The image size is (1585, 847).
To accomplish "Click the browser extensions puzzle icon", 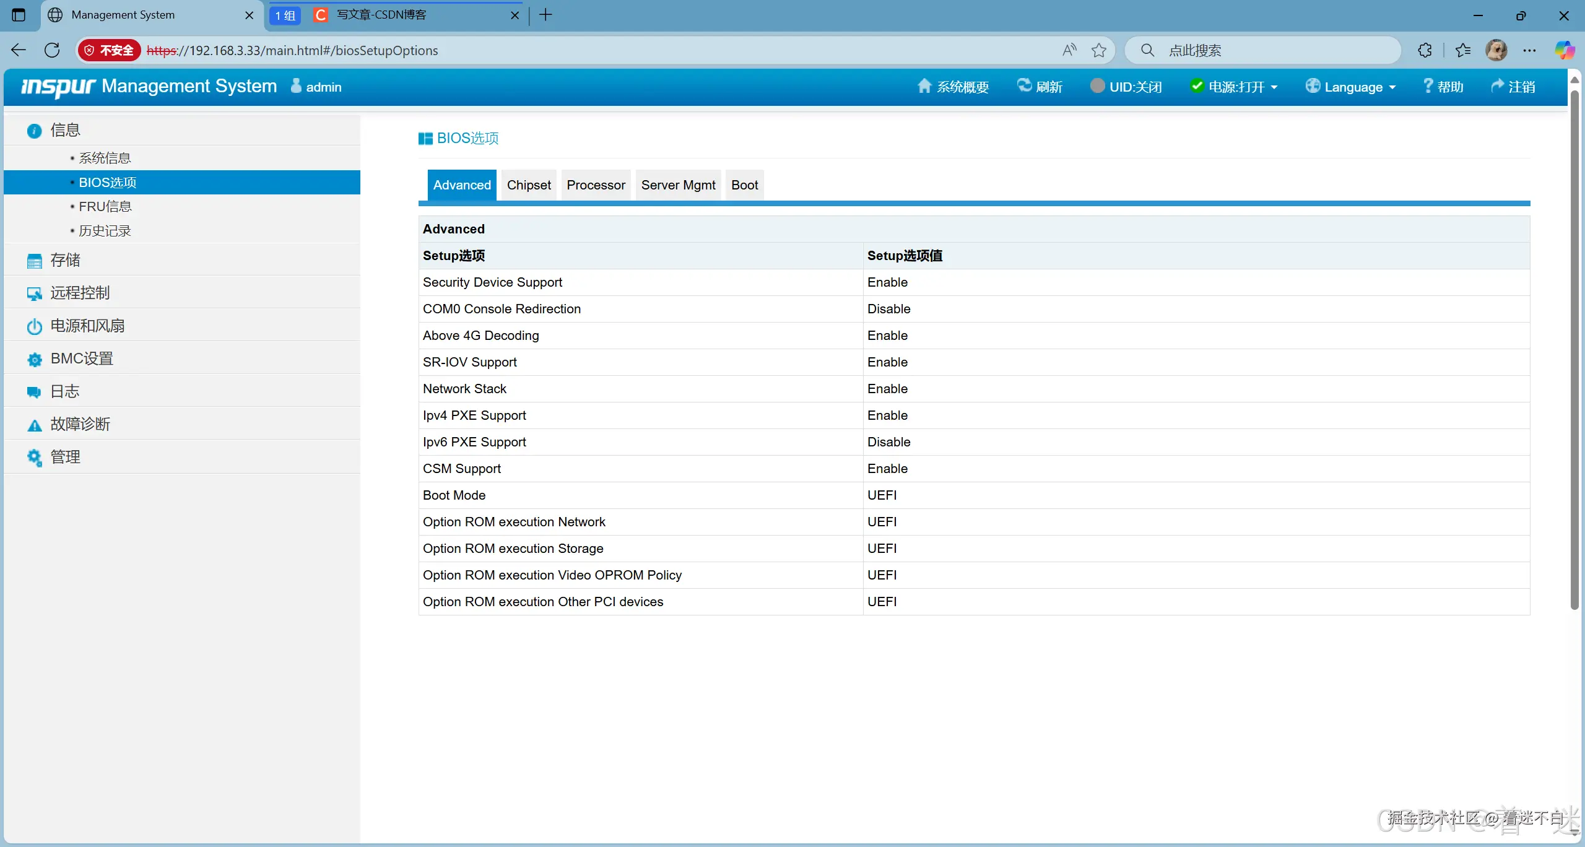I will pos(1425,50).
